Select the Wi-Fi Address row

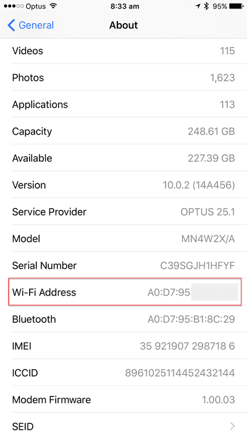(125, 292)
